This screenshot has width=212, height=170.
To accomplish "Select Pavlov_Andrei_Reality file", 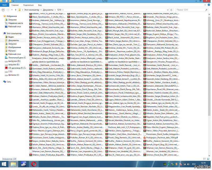I will 85,127.
